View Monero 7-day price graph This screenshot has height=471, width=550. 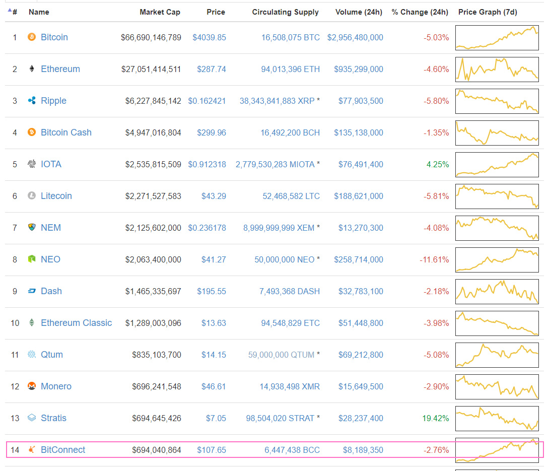(x=497, y=387)
